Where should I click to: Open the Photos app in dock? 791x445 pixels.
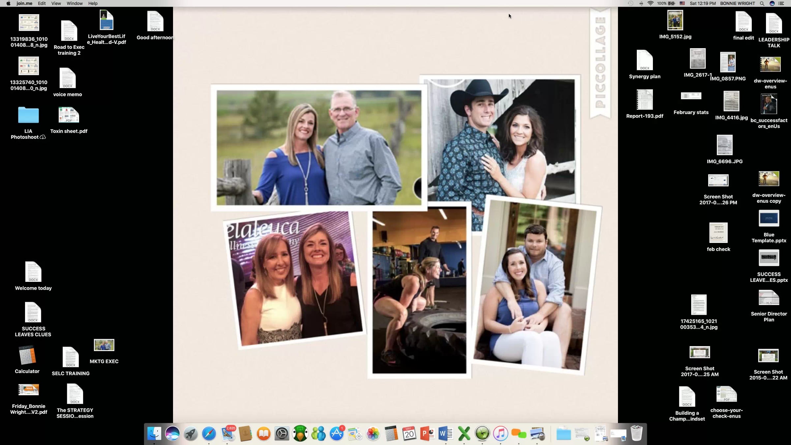[373, 433]
